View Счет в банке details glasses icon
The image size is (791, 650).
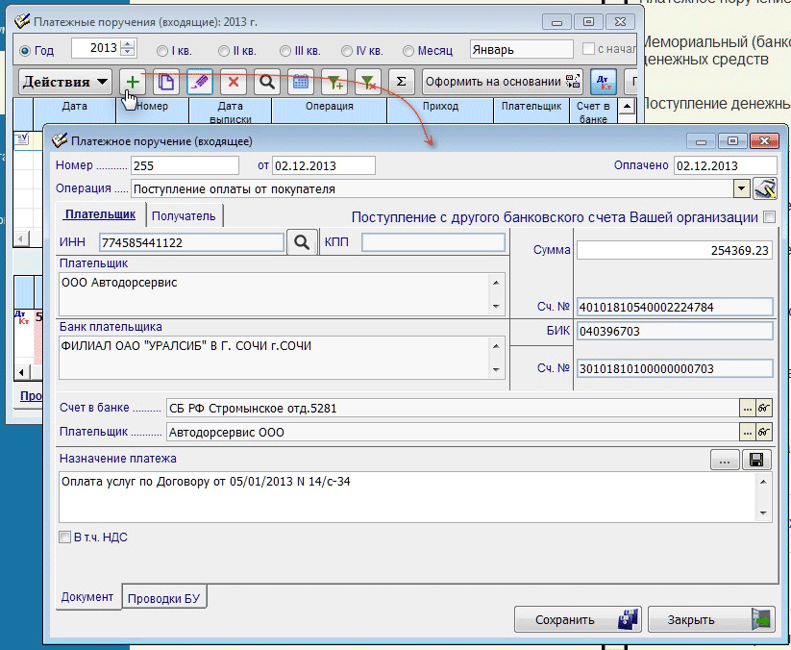(764, 408)
